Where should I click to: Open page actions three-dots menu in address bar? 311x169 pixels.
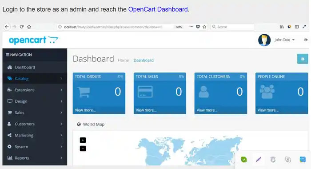(191, 27)
